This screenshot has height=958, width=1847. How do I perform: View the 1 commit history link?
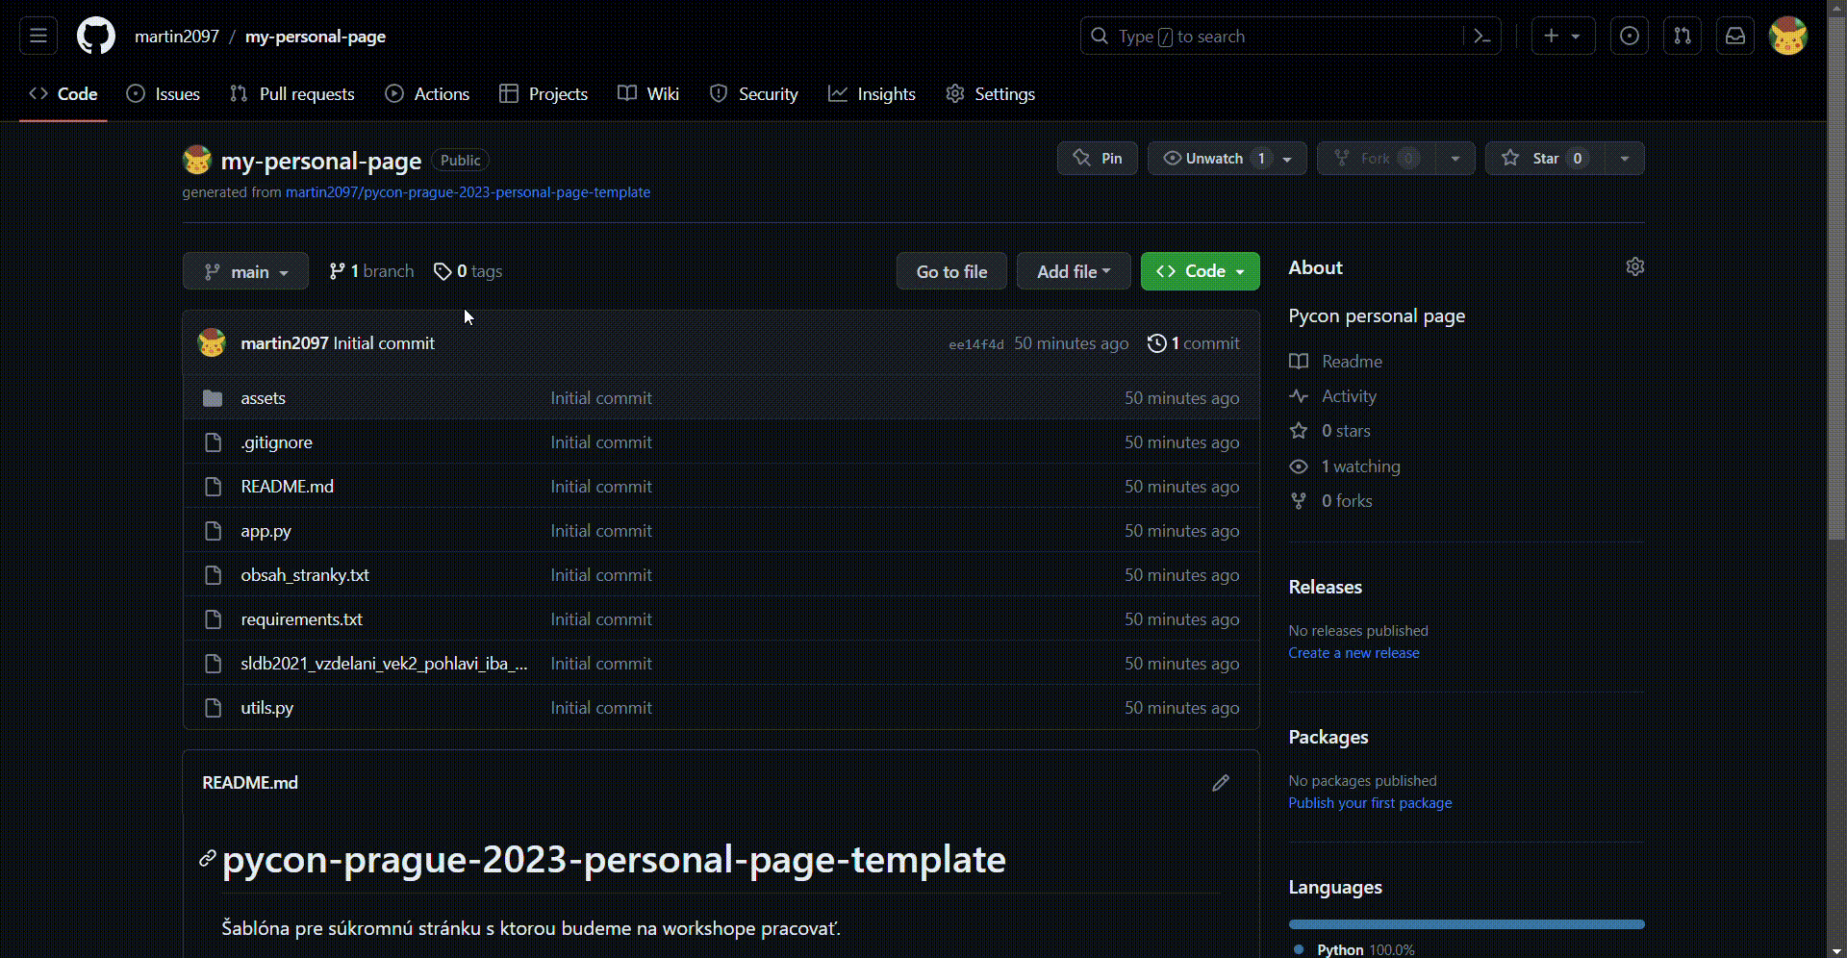1194,343
